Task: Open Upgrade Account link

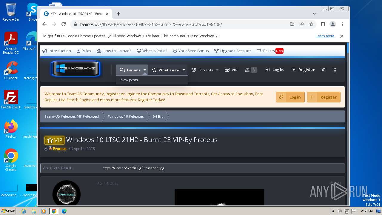Action: (232, 51)
